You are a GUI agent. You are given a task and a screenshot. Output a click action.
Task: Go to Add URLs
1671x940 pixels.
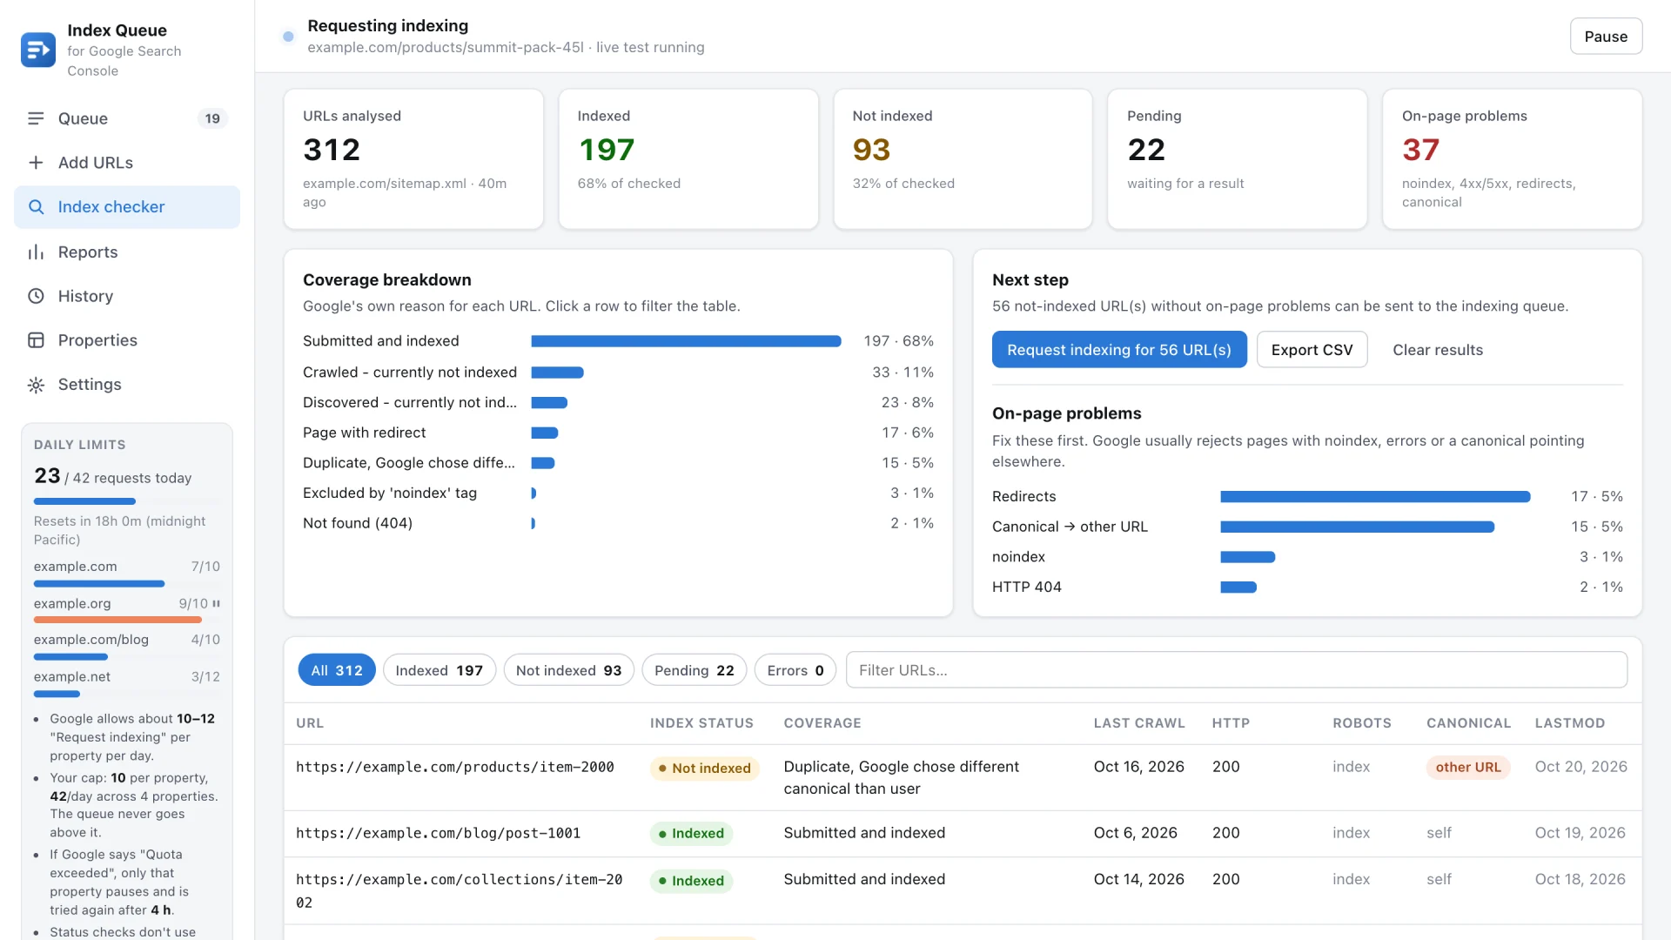[x=127, y=163]
